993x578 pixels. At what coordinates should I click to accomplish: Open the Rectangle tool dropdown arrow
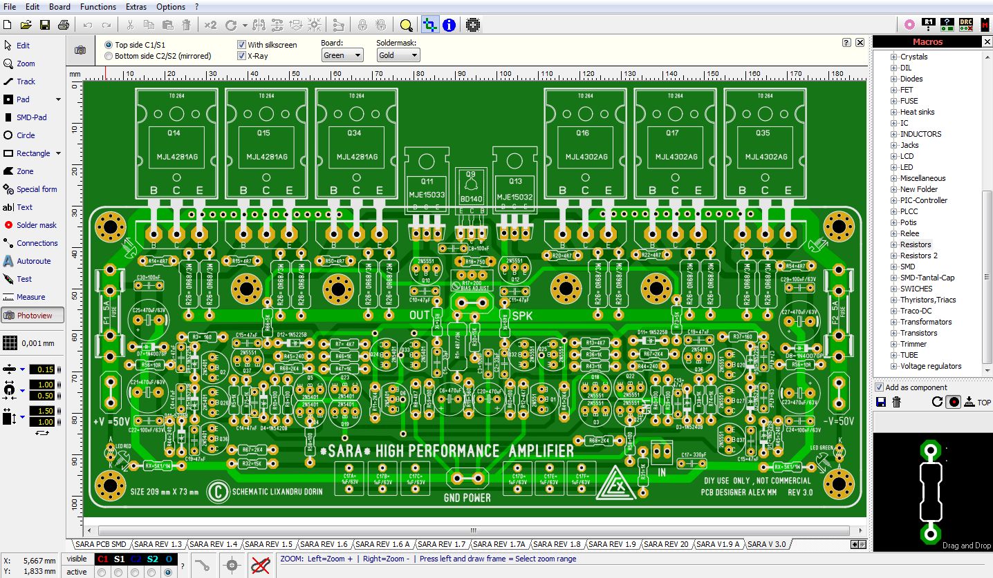click(58, 153)
